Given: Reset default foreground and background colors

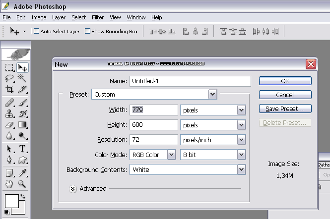Looking at the screenshot, I should [7, 212].
